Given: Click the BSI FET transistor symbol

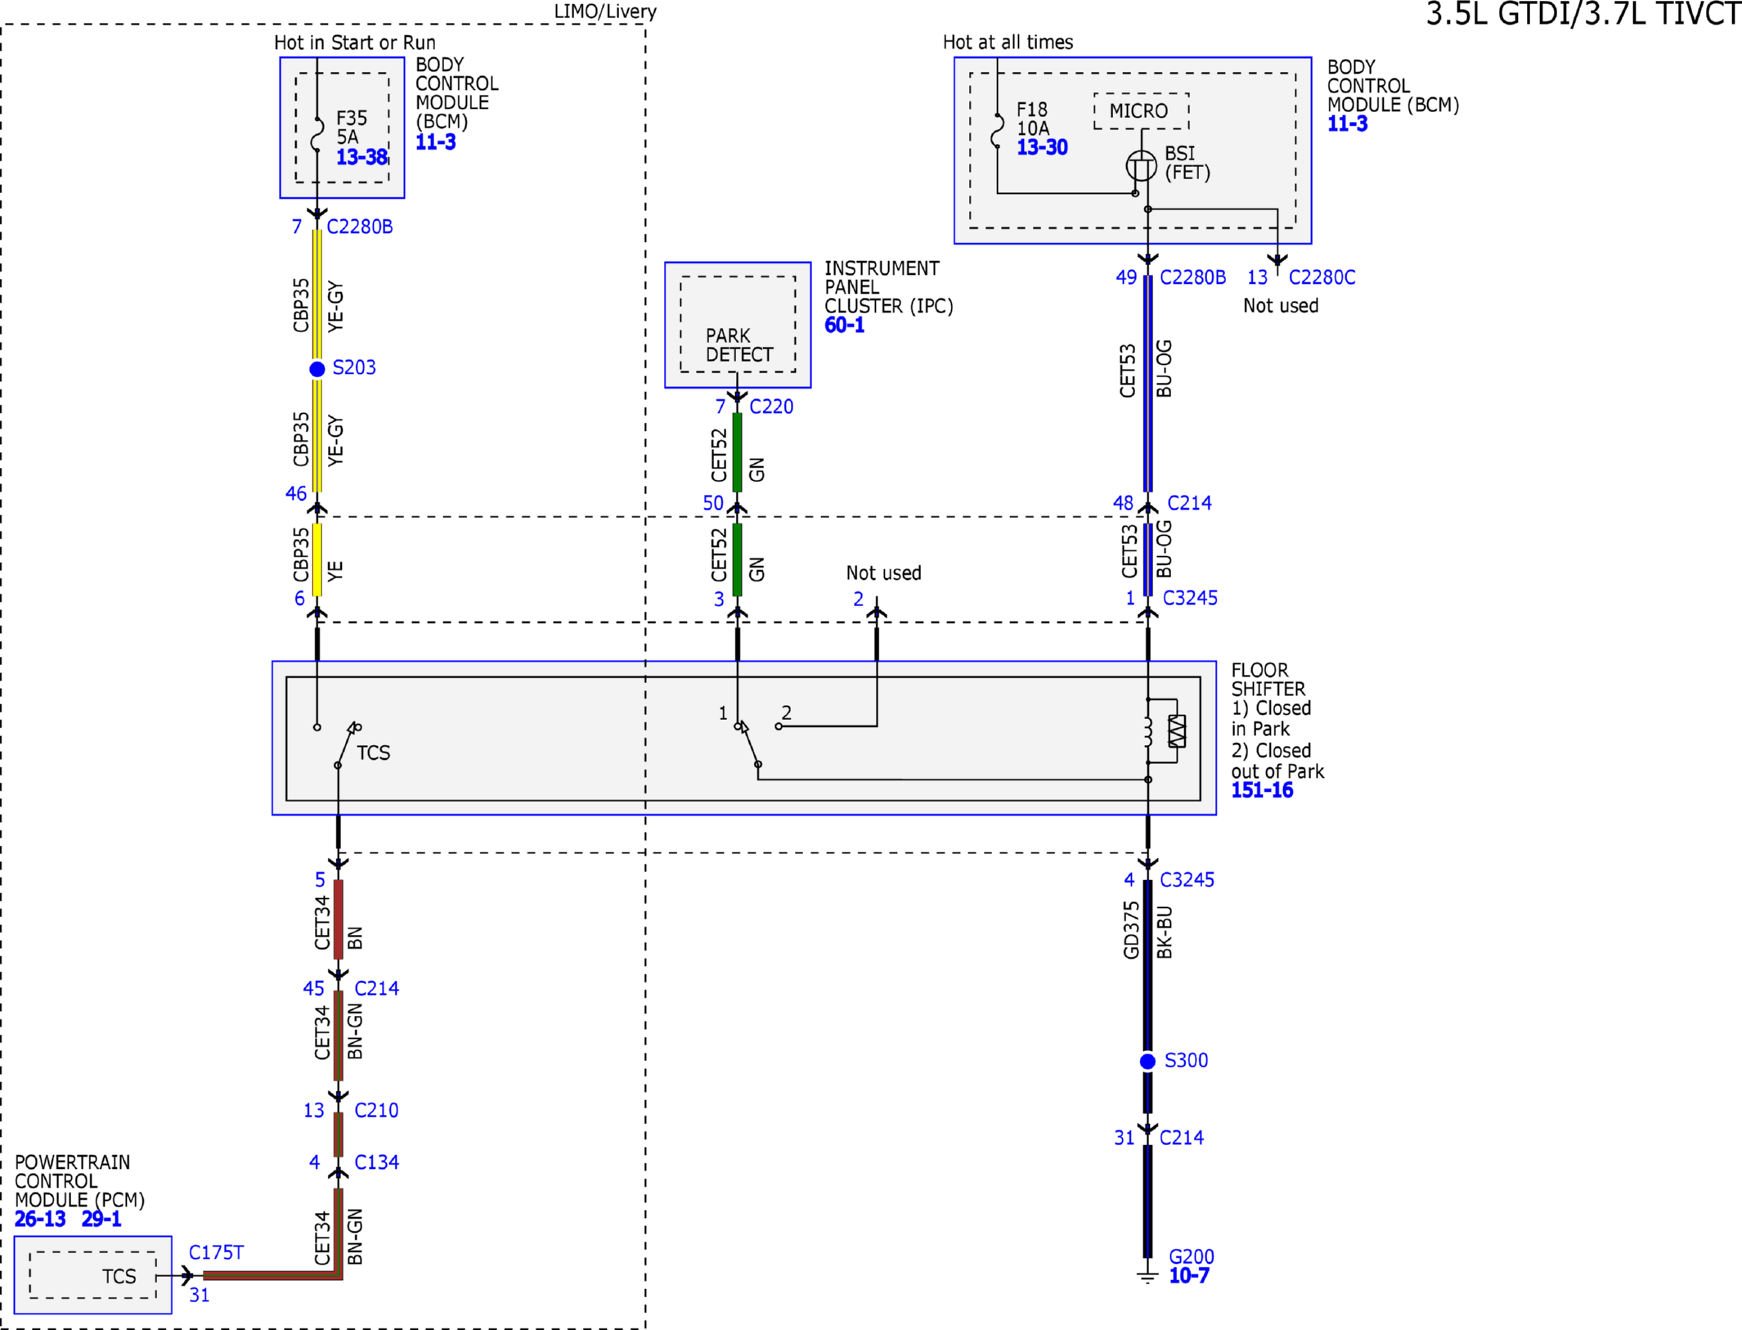Looking at the screenshot, I should click(1142, 166).
